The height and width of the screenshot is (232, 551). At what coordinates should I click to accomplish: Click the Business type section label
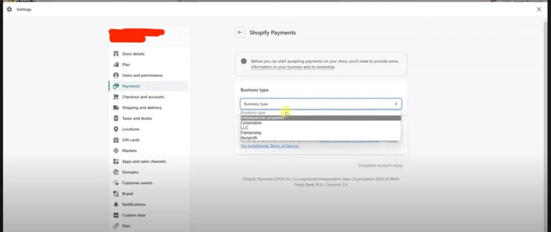(x=255, y=90)
